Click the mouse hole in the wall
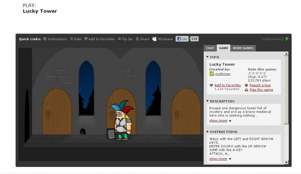This screenshot has height=174, width=301. coord(83,131)
